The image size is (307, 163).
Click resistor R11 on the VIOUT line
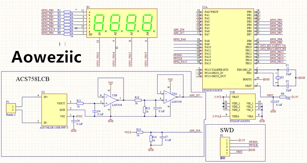coord(79,103)
